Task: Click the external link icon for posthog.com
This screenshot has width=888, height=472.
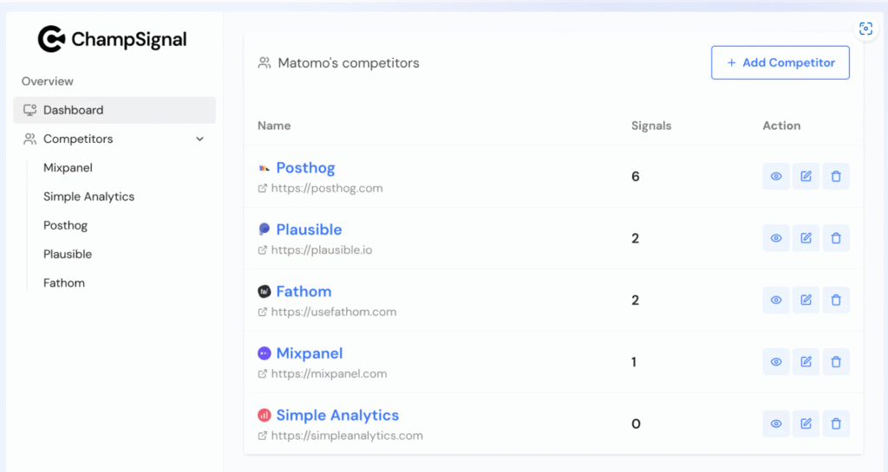Action: (262, 188)
